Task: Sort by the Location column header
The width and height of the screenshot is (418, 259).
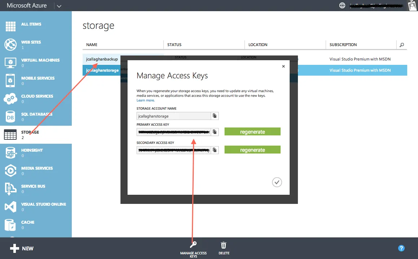Action: click(258, 45)
